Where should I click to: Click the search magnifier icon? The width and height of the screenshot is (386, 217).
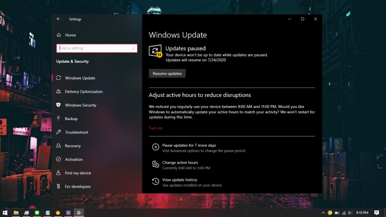[134, 48]
